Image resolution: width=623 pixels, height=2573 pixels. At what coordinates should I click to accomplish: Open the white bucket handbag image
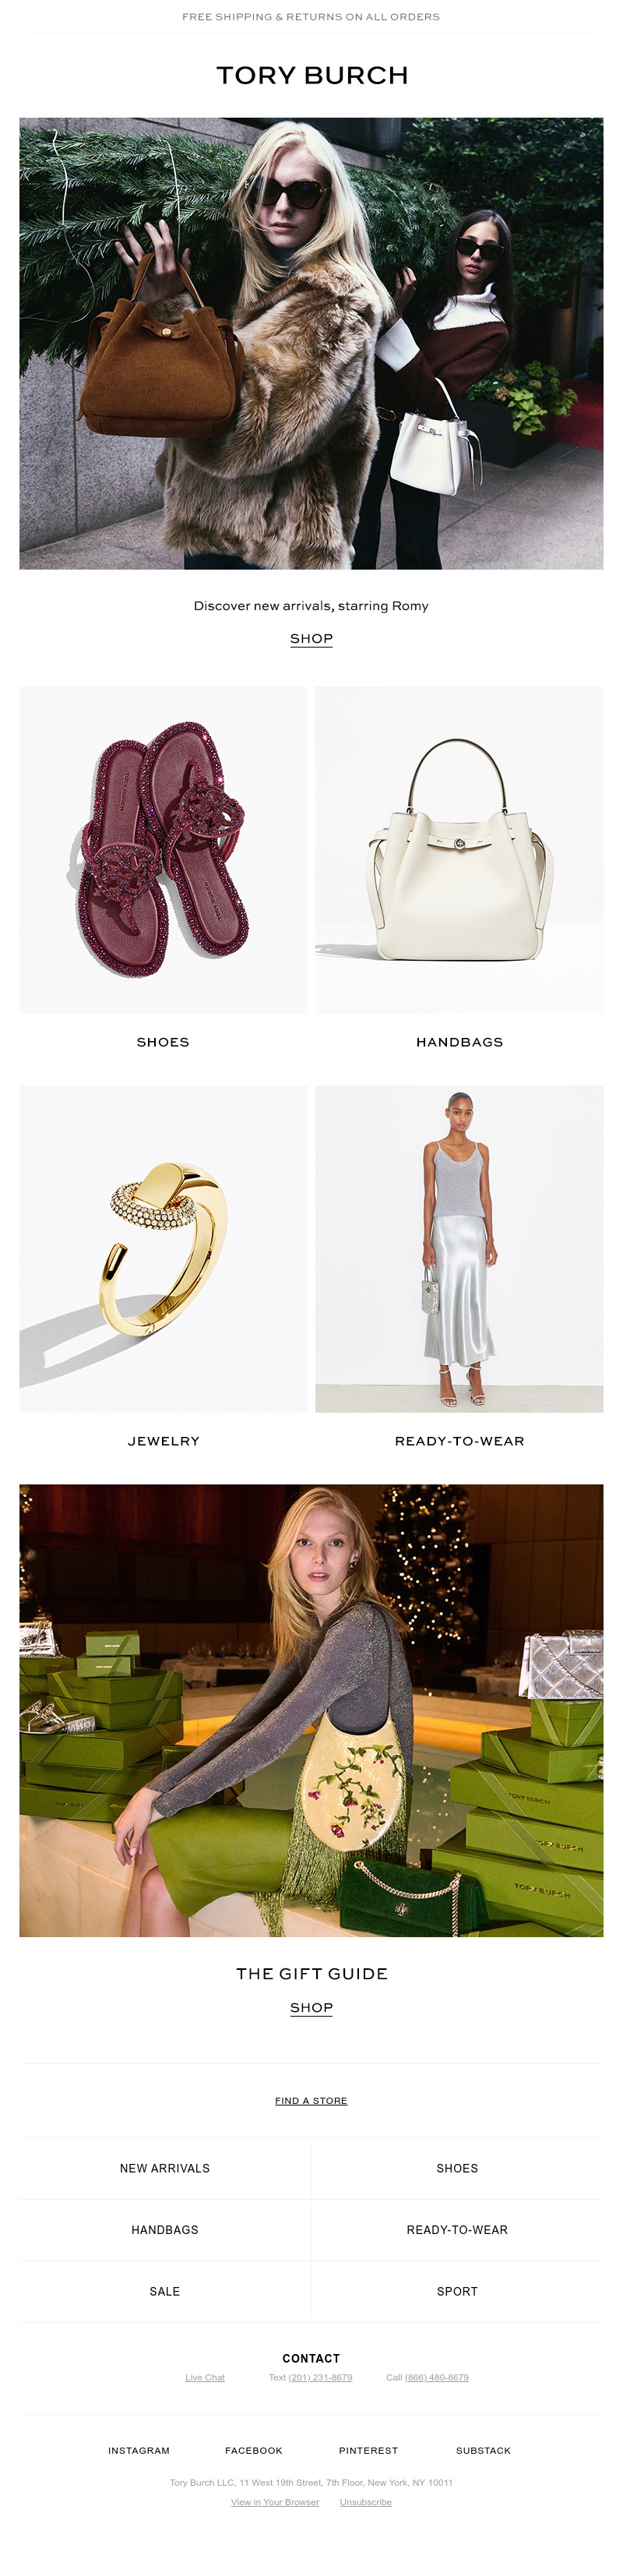(x=459, y=850)
